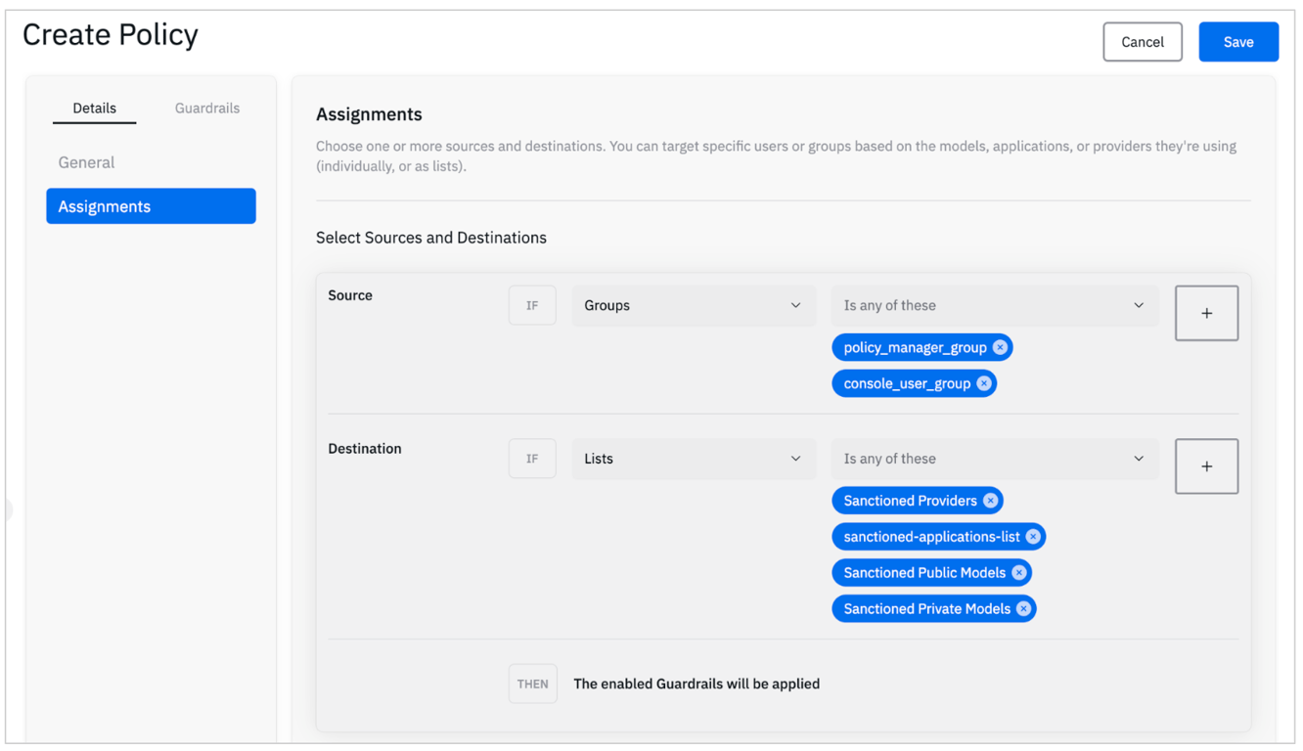Remove the Sanctioned Public Models chip

tap(1019, 573)
